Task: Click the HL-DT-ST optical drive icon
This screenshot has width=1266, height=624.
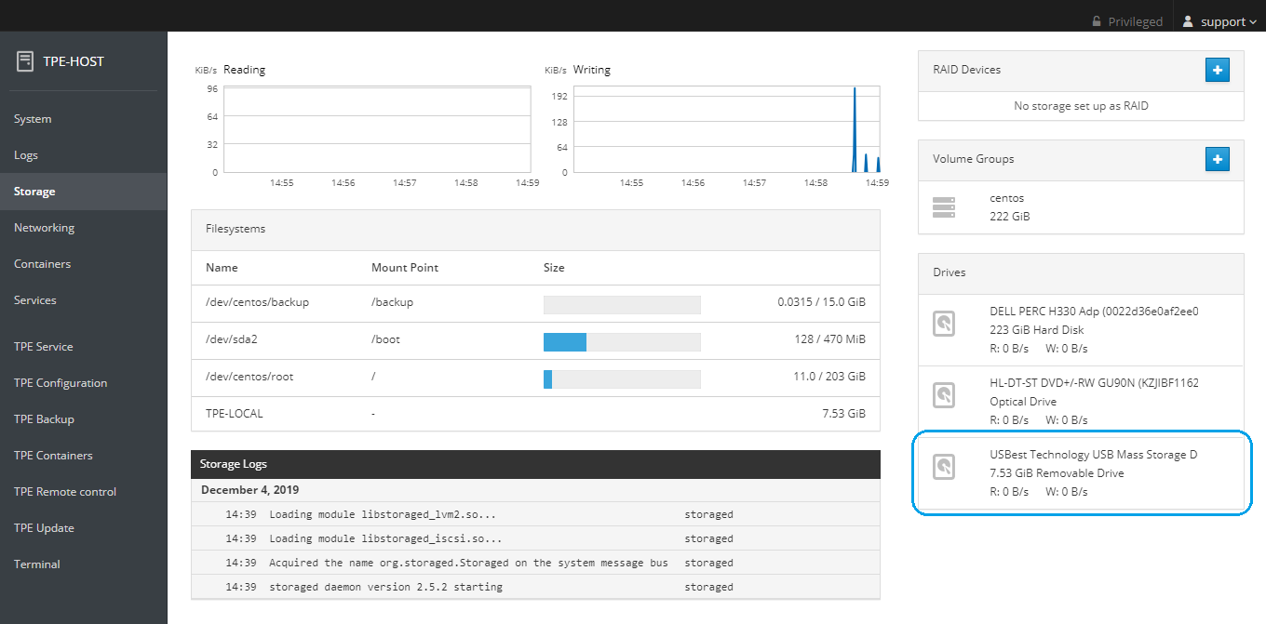Action: click(x=944, y=395)
